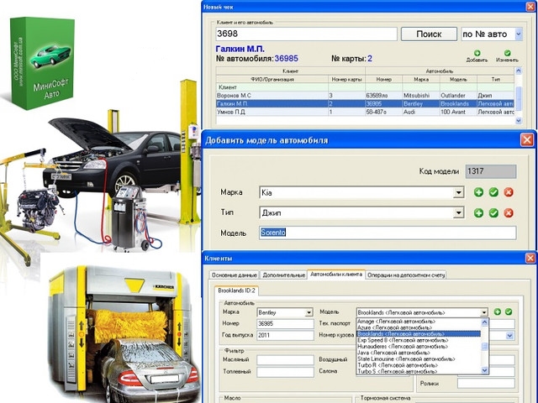
Task: Select Turbo S in the model list
Action: pyautogui.click(x=419, y=371)
